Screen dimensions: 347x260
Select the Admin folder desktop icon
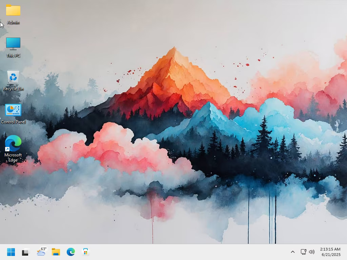(13, 14)
